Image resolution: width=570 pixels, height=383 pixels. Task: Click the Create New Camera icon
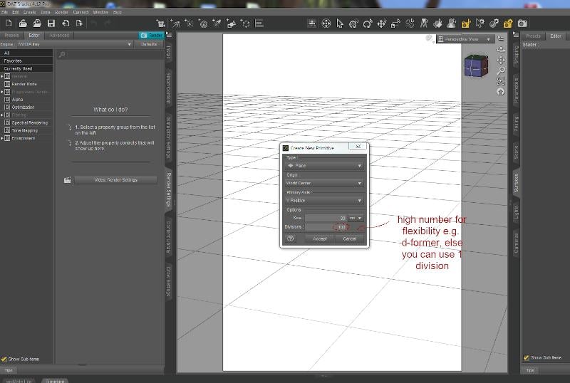click(161, 23)
